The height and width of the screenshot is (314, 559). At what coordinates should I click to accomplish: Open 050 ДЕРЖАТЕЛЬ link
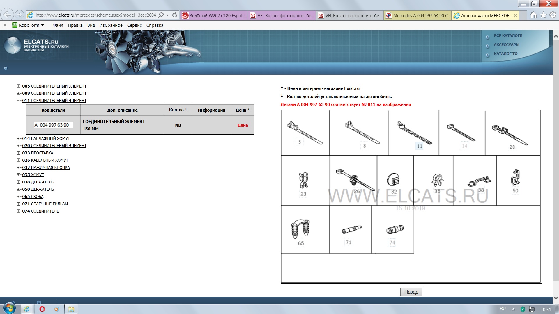(x=38, y=189)
